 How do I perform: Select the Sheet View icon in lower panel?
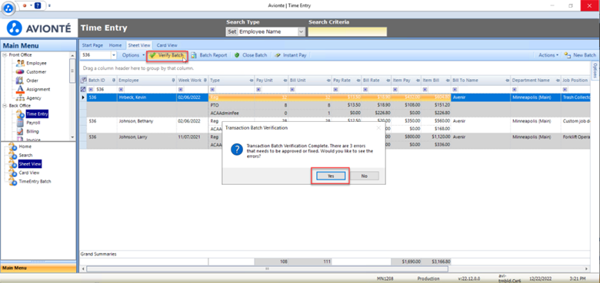tap(12, 164)
